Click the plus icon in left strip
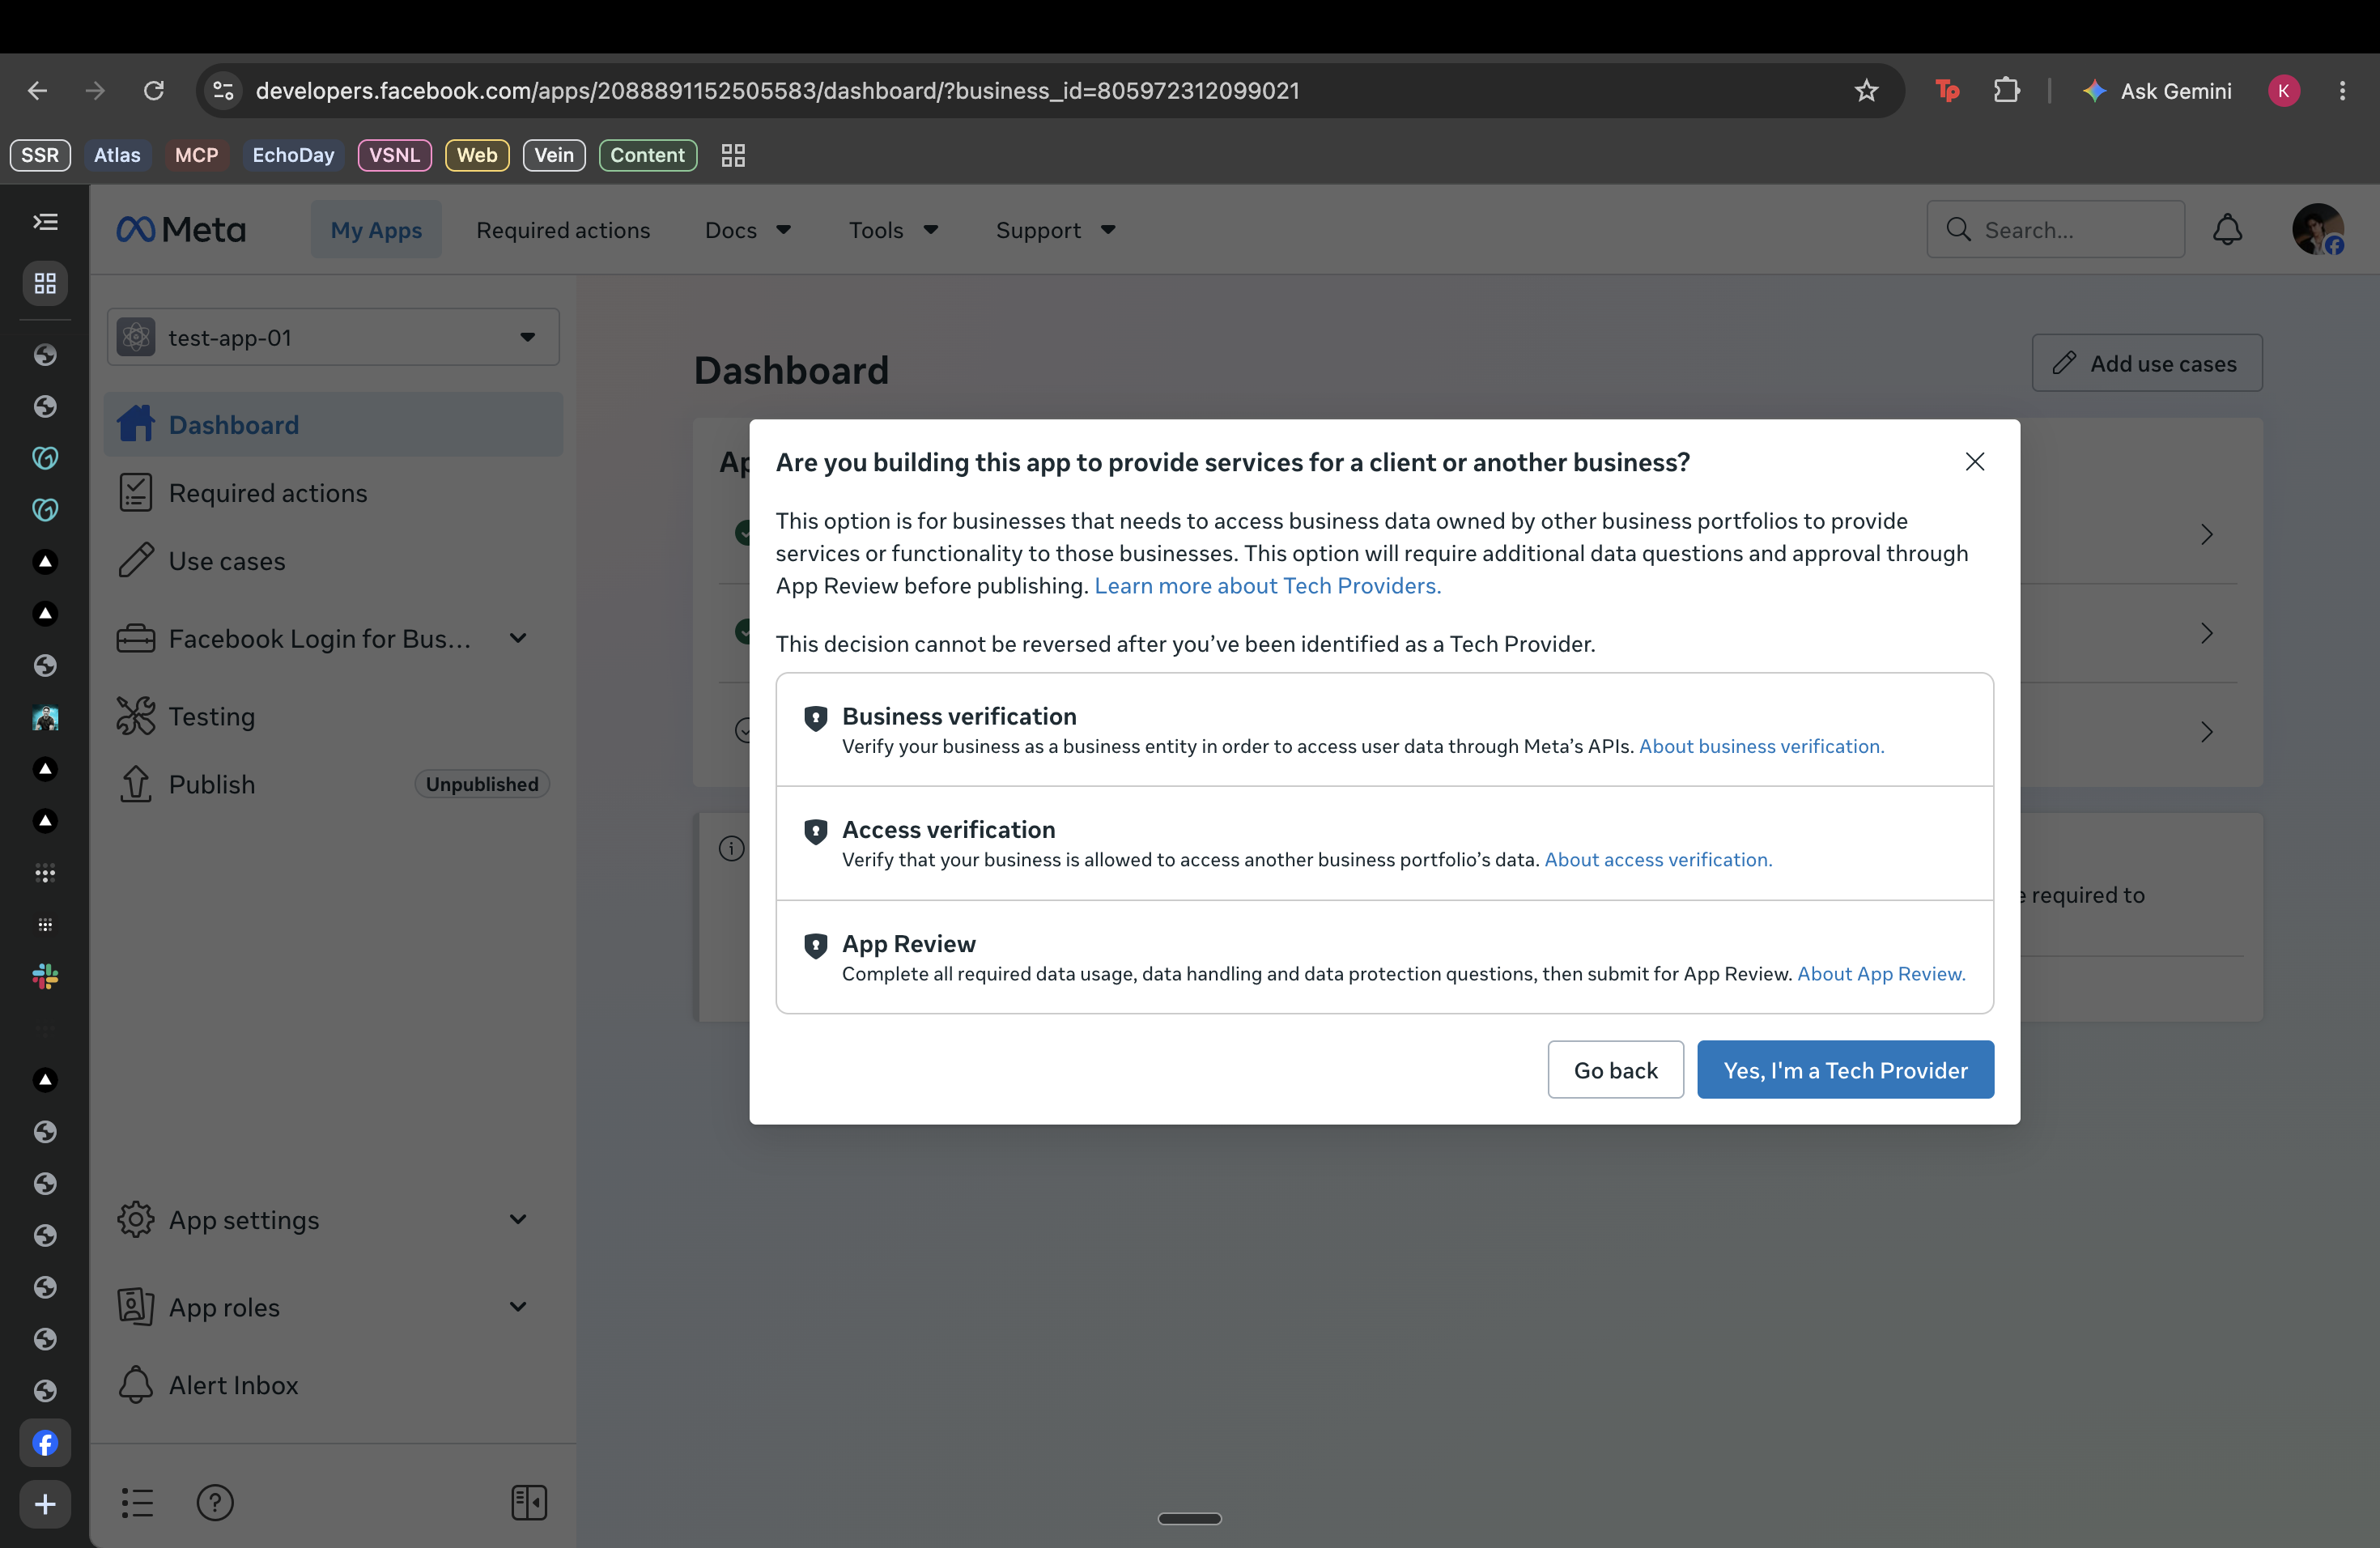 [x=45, y=1504]
